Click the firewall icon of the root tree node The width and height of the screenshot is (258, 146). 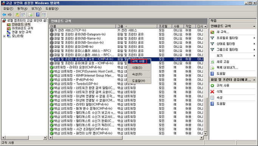[4, 20]
